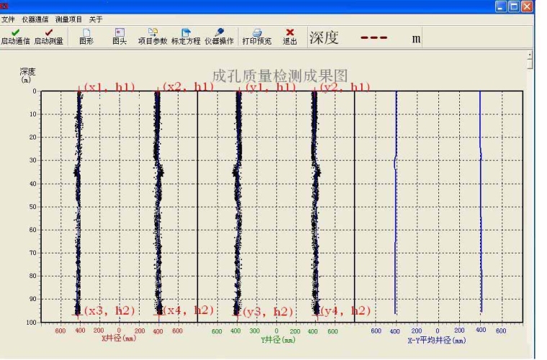Open the 关于 (About) menu
Image resolution: width=547 pixels, height=360 pixels.
tap(96, 19)
